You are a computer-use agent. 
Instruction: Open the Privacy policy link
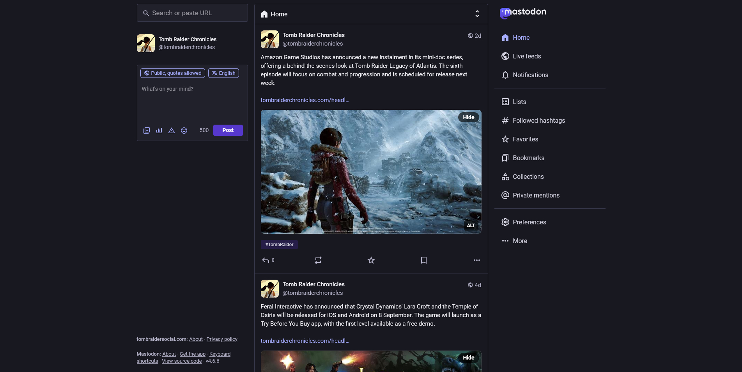click(x=222, y=339)
